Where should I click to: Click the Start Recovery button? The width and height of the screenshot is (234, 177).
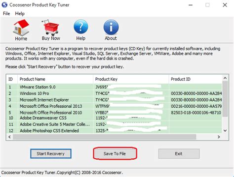coord(51,153)
